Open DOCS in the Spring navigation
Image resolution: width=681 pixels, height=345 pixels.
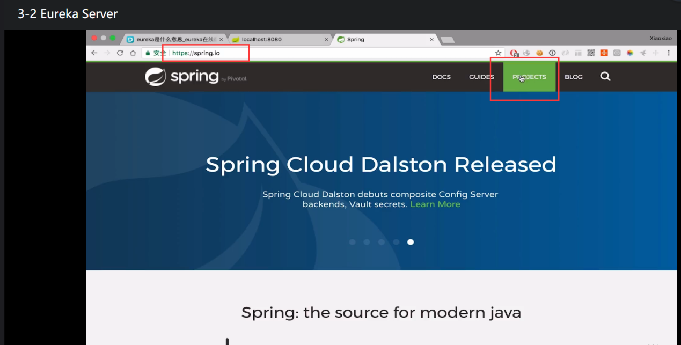[441, 77]
